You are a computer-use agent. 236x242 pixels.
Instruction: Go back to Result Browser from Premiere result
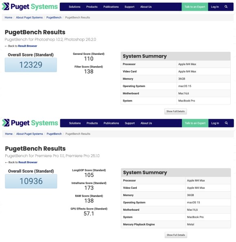[28, 162]
